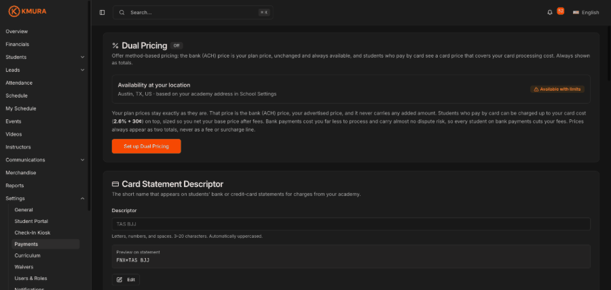611x290 pixels.
Task: Open the Schedule page
Action: [16, 96]
